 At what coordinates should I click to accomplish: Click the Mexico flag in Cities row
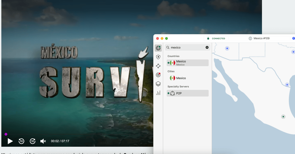[172, 78]
